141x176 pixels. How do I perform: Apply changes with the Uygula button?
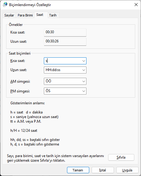127,170
